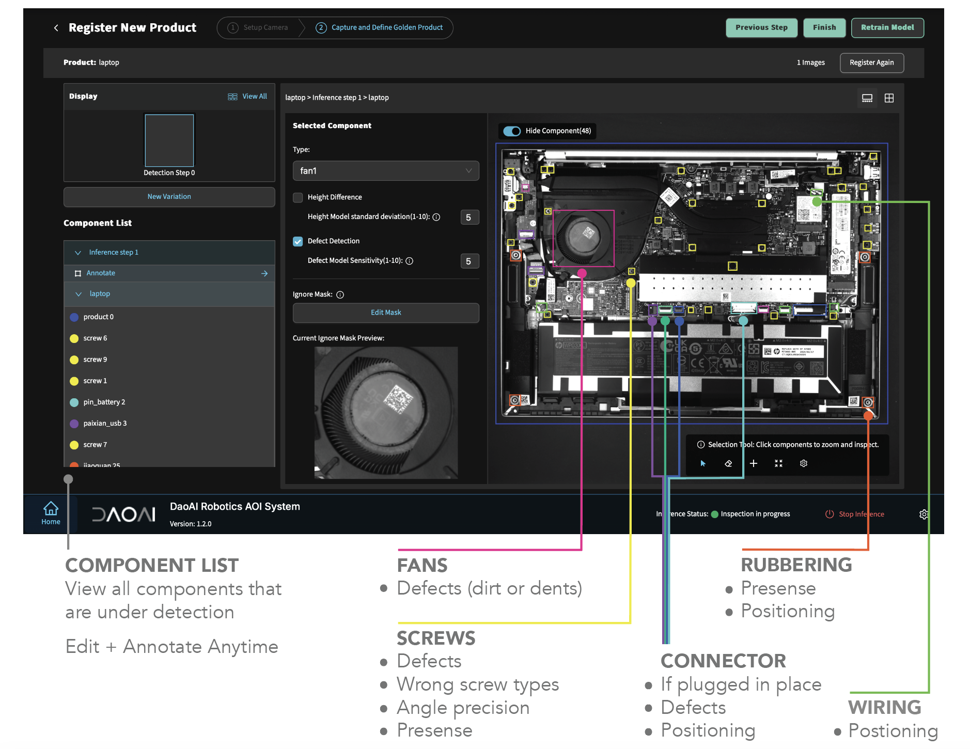The height and width of the screenshot is (749, 970).
Task: Click the Detection Step 0 thumbnail
Action: 169,140
